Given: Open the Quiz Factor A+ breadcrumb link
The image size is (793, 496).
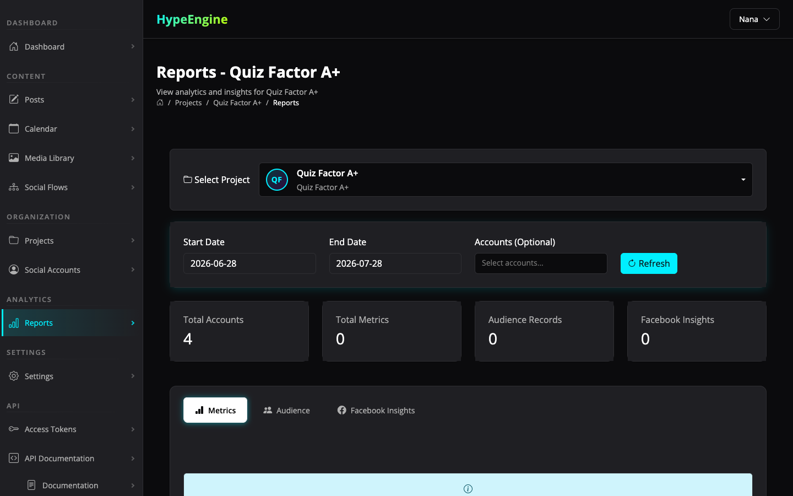Looking at the screenshot, I should point(237,103).
